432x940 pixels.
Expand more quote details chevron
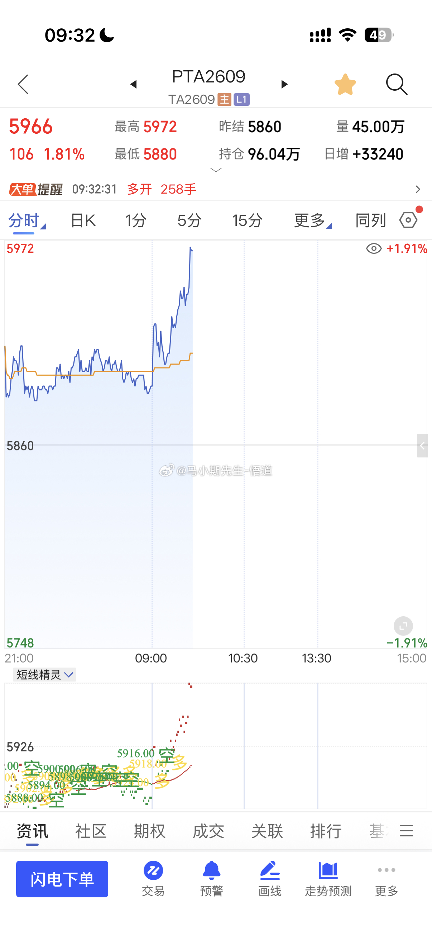[216, 170]
